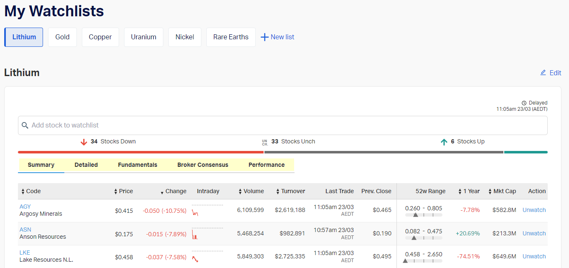Click ASN volume 5,468,254
The height and width of the screenshot is (268, 569).
pos(250,233)
